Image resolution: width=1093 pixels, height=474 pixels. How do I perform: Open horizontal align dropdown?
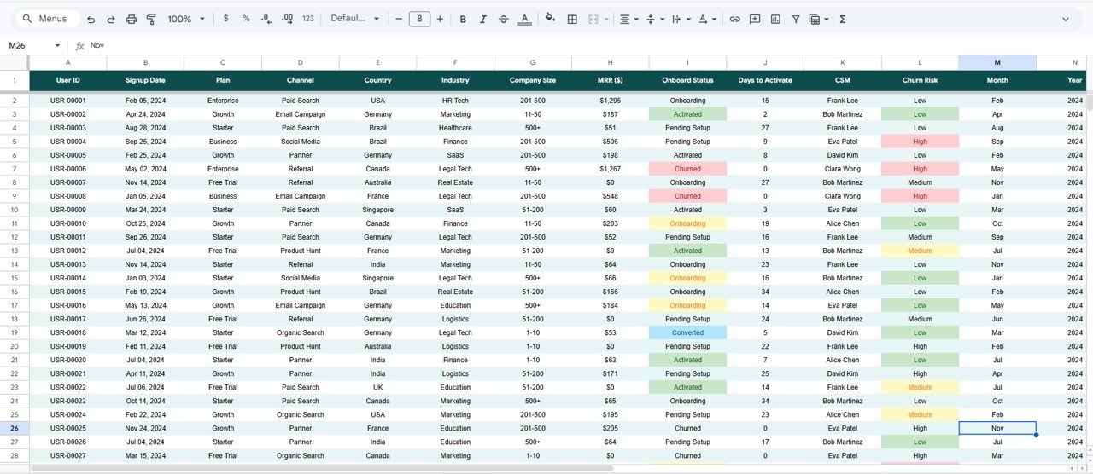[x=629, y=19]
